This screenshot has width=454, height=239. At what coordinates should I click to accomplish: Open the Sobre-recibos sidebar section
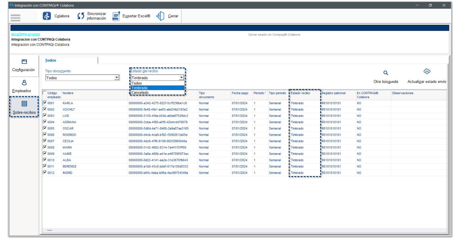(24, 107)
